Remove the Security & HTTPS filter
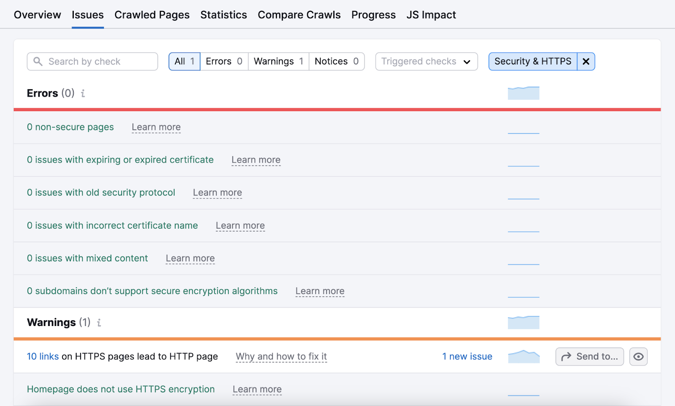 [586, 61]
